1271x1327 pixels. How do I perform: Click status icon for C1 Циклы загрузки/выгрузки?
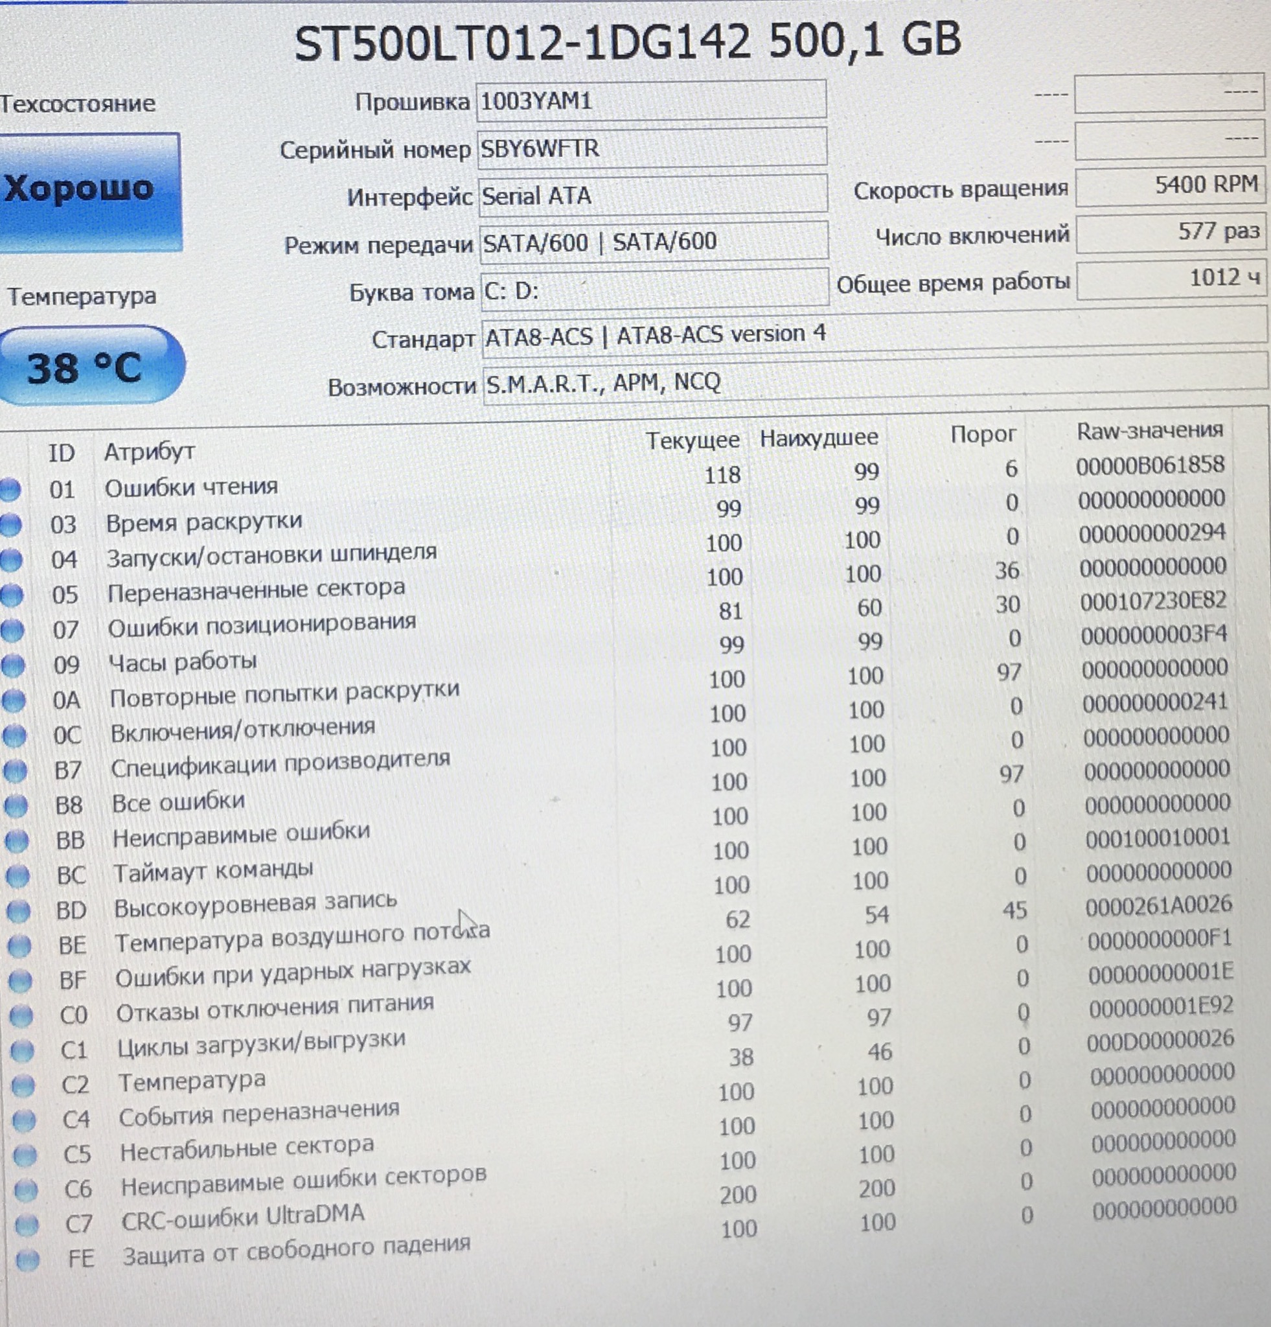[x=22, y=1051]
